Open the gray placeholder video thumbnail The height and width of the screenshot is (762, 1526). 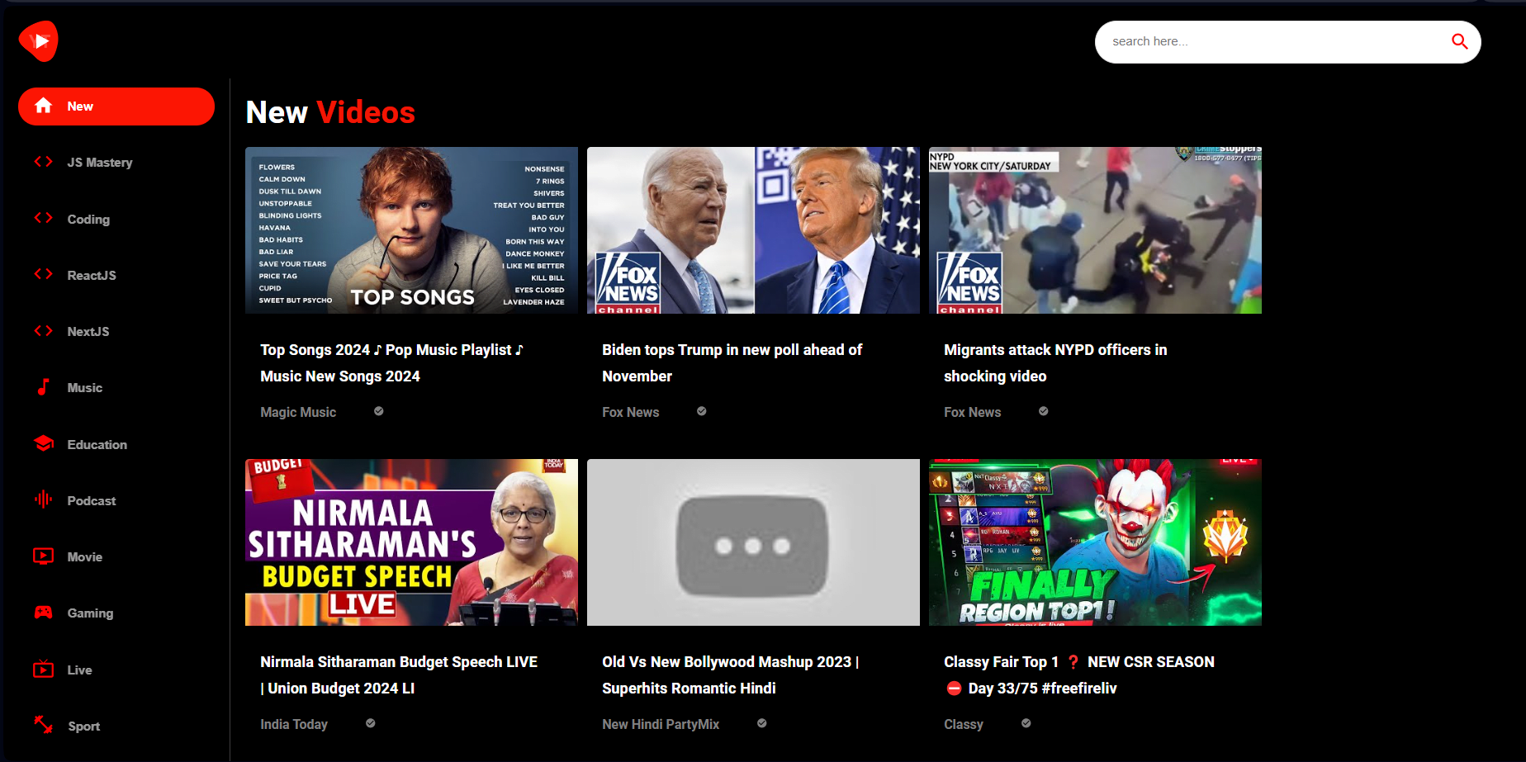[753, 542]
